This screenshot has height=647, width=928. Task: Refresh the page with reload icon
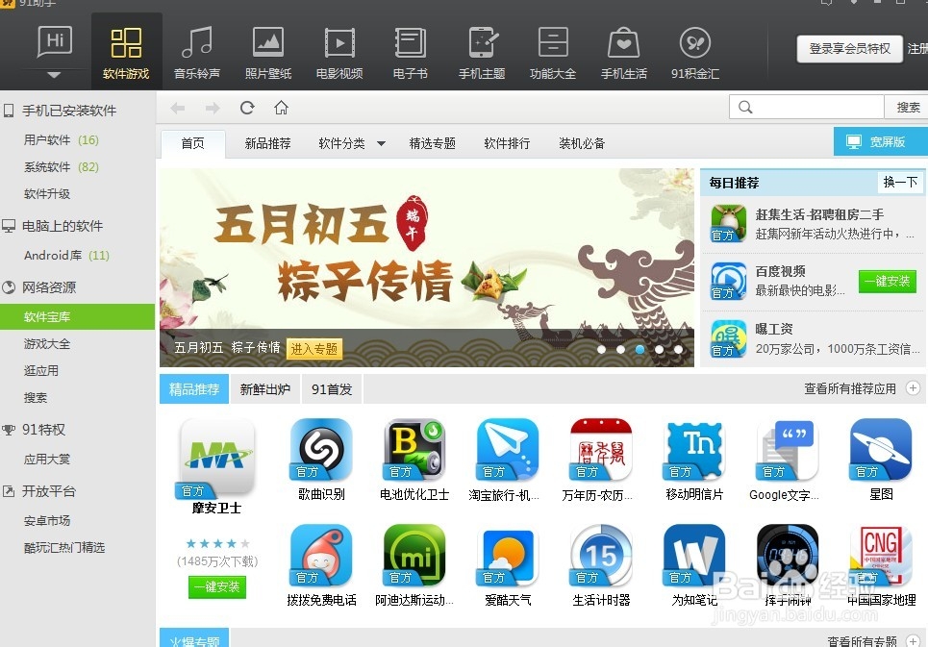tap(247, 108)
